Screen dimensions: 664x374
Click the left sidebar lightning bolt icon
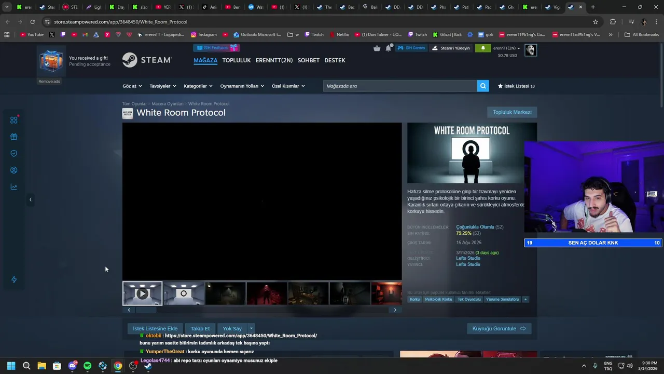pyautogui.click(x=14, y=279)
